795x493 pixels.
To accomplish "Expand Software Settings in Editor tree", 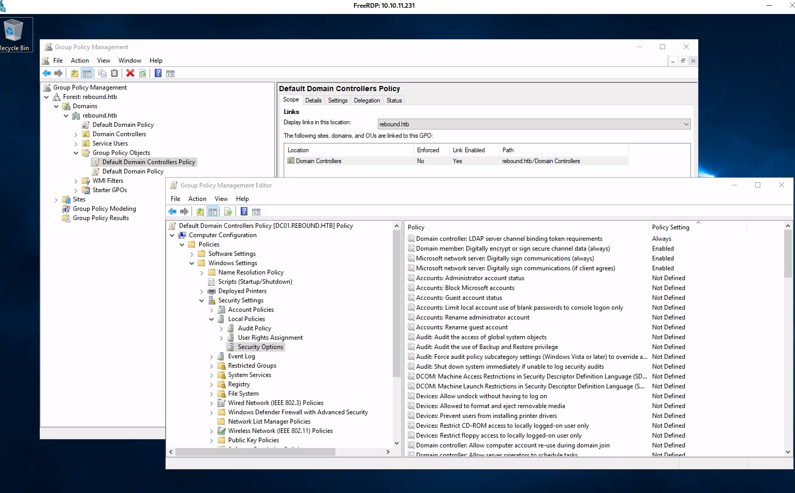I will [x=192, y=254].
